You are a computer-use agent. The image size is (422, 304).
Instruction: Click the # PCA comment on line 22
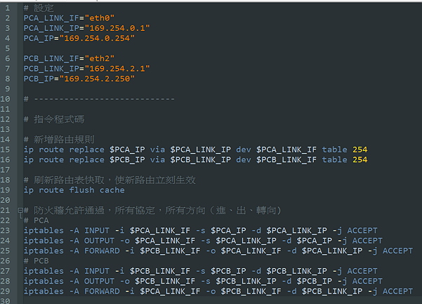click(x=36, y=220)
